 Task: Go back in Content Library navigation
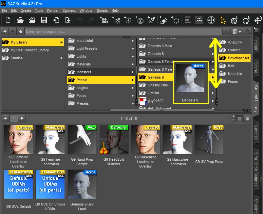(5, 31)
